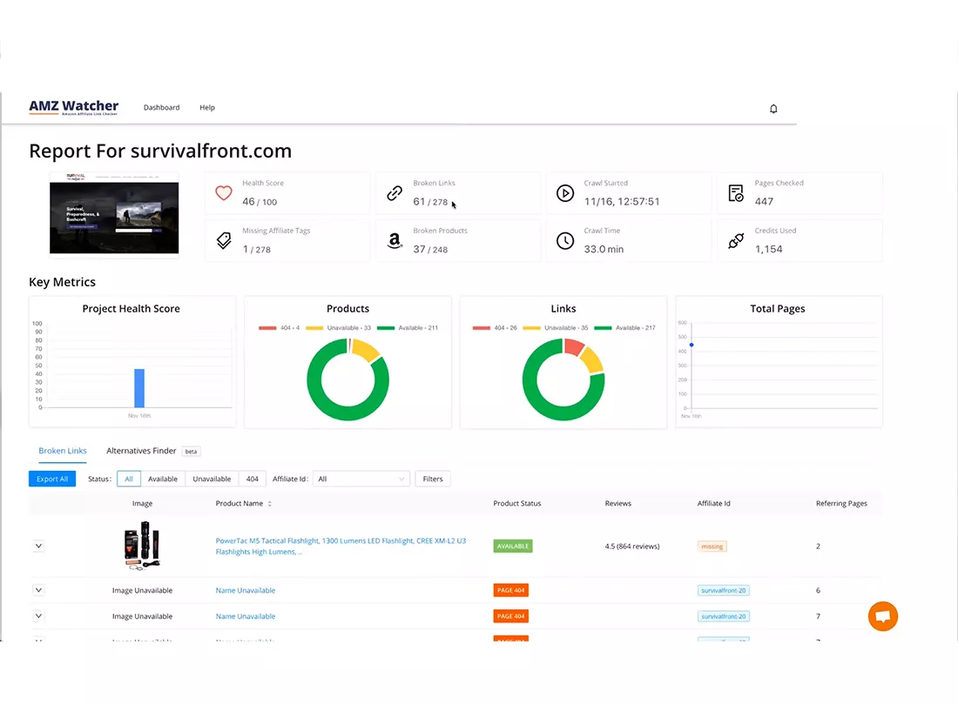
Task: Click the PowerTac flashlight product image
Action: [x=142, y=545]
